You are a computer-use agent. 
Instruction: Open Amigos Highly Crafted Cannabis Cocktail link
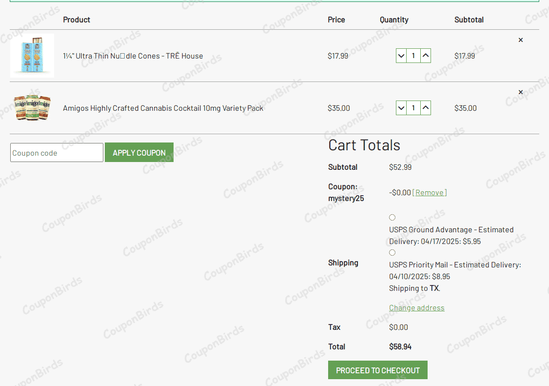[x=163, y=108]
